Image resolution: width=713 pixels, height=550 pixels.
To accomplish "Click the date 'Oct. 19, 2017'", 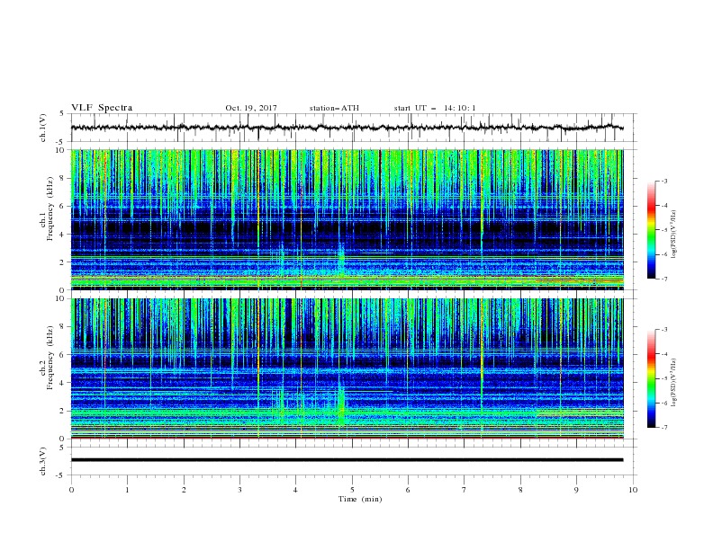I will coord(251,108).
